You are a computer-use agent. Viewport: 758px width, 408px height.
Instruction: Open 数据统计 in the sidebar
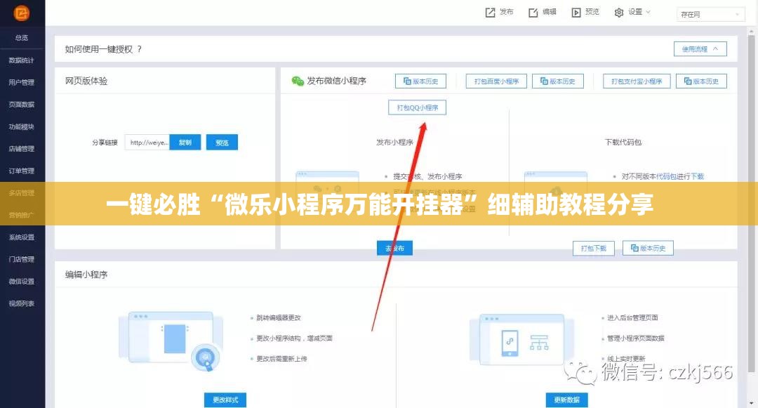[22, 60]
